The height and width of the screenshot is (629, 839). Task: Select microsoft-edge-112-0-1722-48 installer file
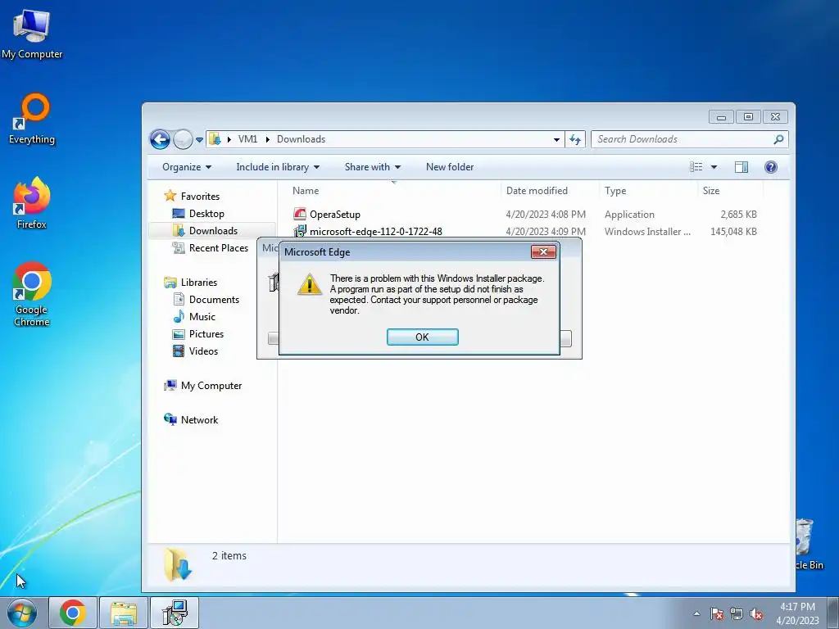click(x=375, y=232)
